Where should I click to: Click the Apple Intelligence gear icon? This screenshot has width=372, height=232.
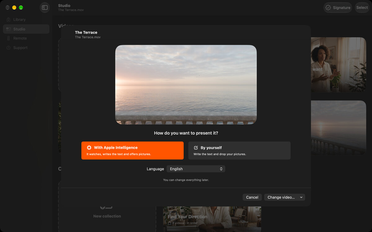[x=89, y=148]
